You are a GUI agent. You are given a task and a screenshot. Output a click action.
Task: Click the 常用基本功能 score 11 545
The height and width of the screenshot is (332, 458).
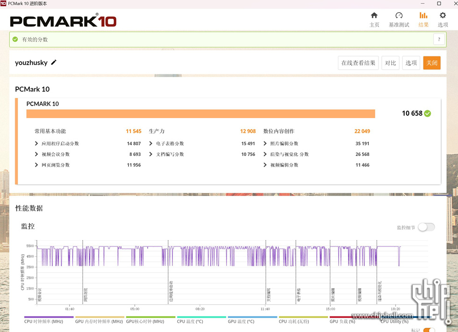(134, 131)
